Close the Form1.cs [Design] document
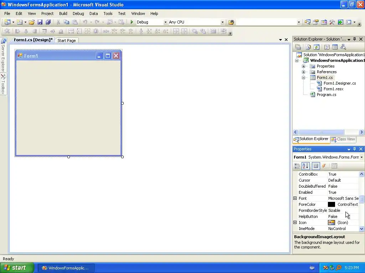 [286, 40]
